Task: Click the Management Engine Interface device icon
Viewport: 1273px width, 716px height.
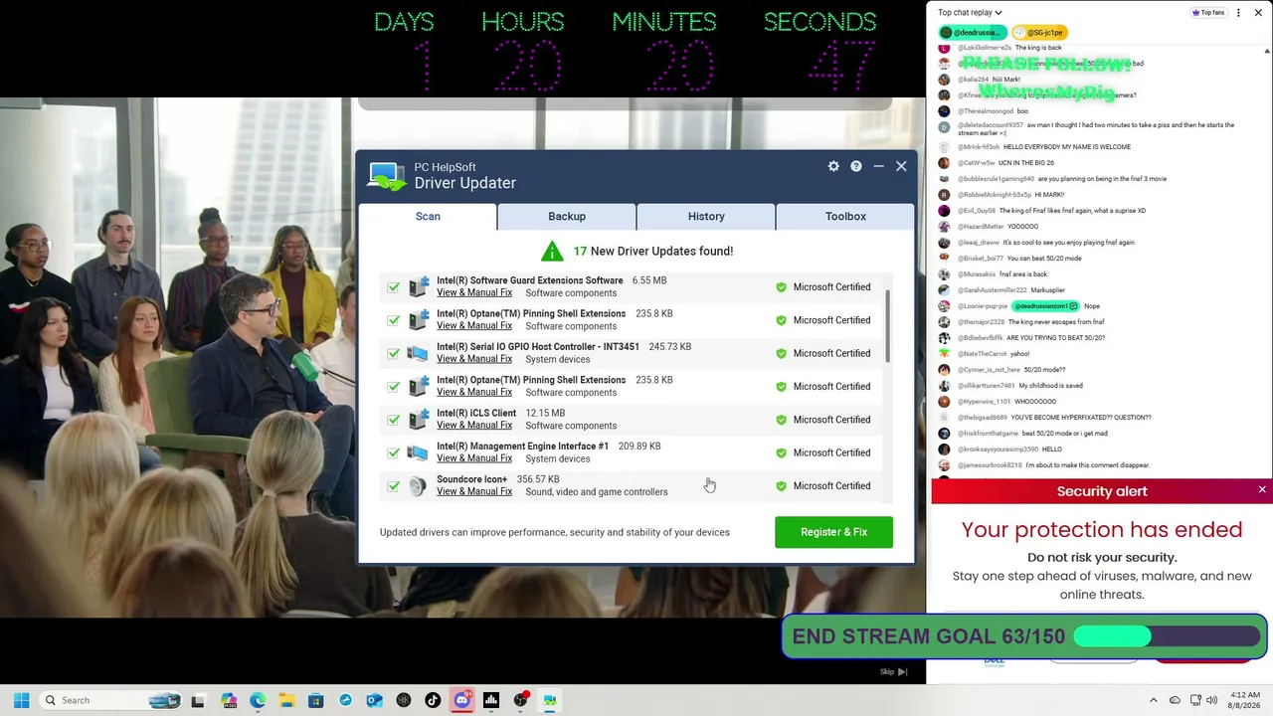Action: [418, 452]
